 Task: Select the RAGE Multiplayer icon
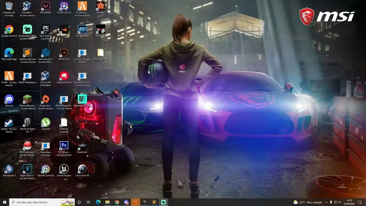click(x=27, y=78)
